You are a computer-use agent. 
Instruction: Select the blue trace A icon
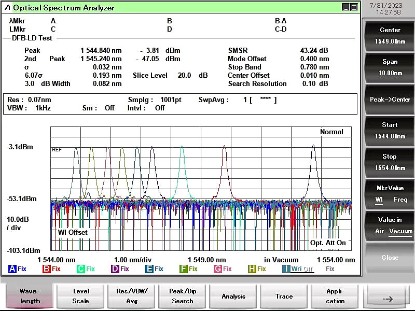click(12, 269)
